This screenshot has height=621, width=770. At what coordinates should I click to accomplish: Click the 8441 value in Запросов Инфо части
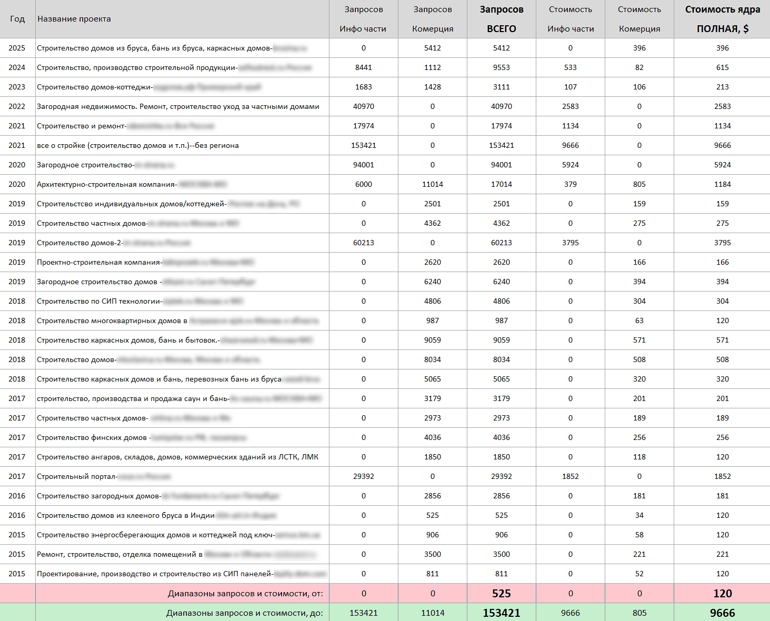click(363, 67)
